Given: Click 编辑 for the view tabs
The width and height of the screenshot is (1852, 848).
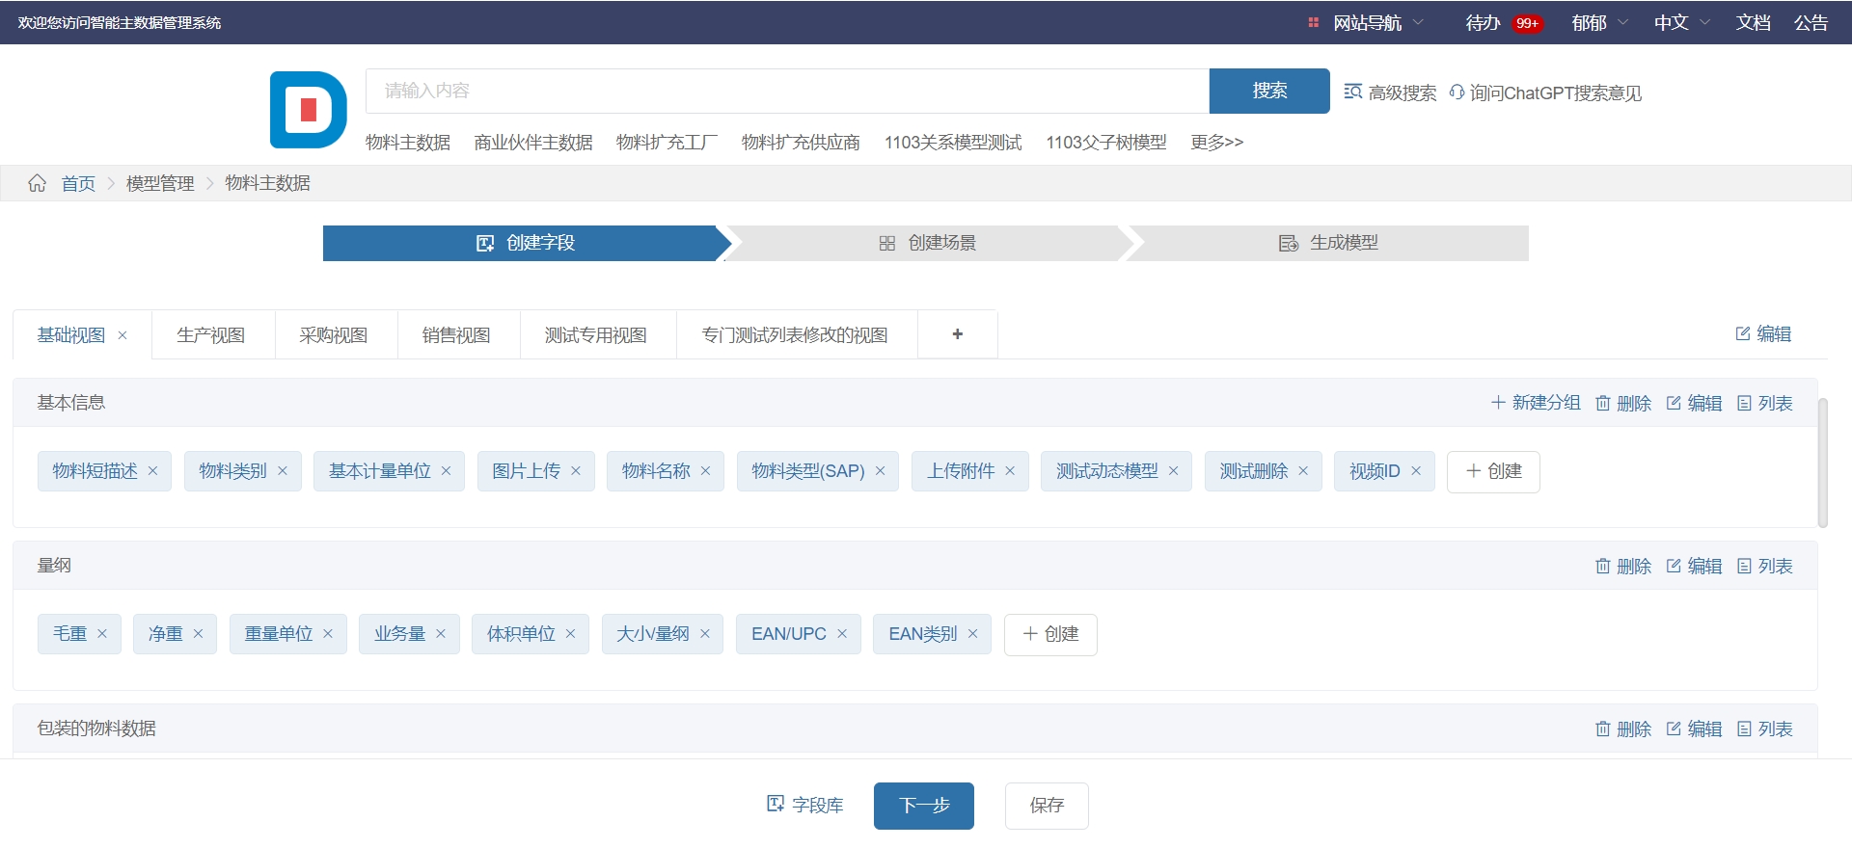Looking at the screenshot, I should point(1763,333).
